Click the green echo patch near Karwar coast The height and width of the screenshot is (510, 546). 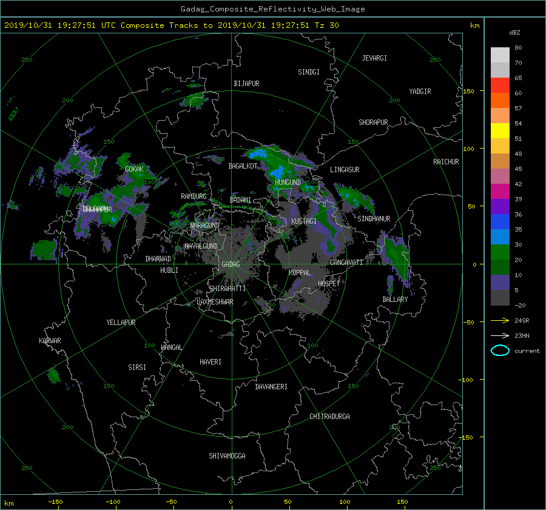point(53,375)
